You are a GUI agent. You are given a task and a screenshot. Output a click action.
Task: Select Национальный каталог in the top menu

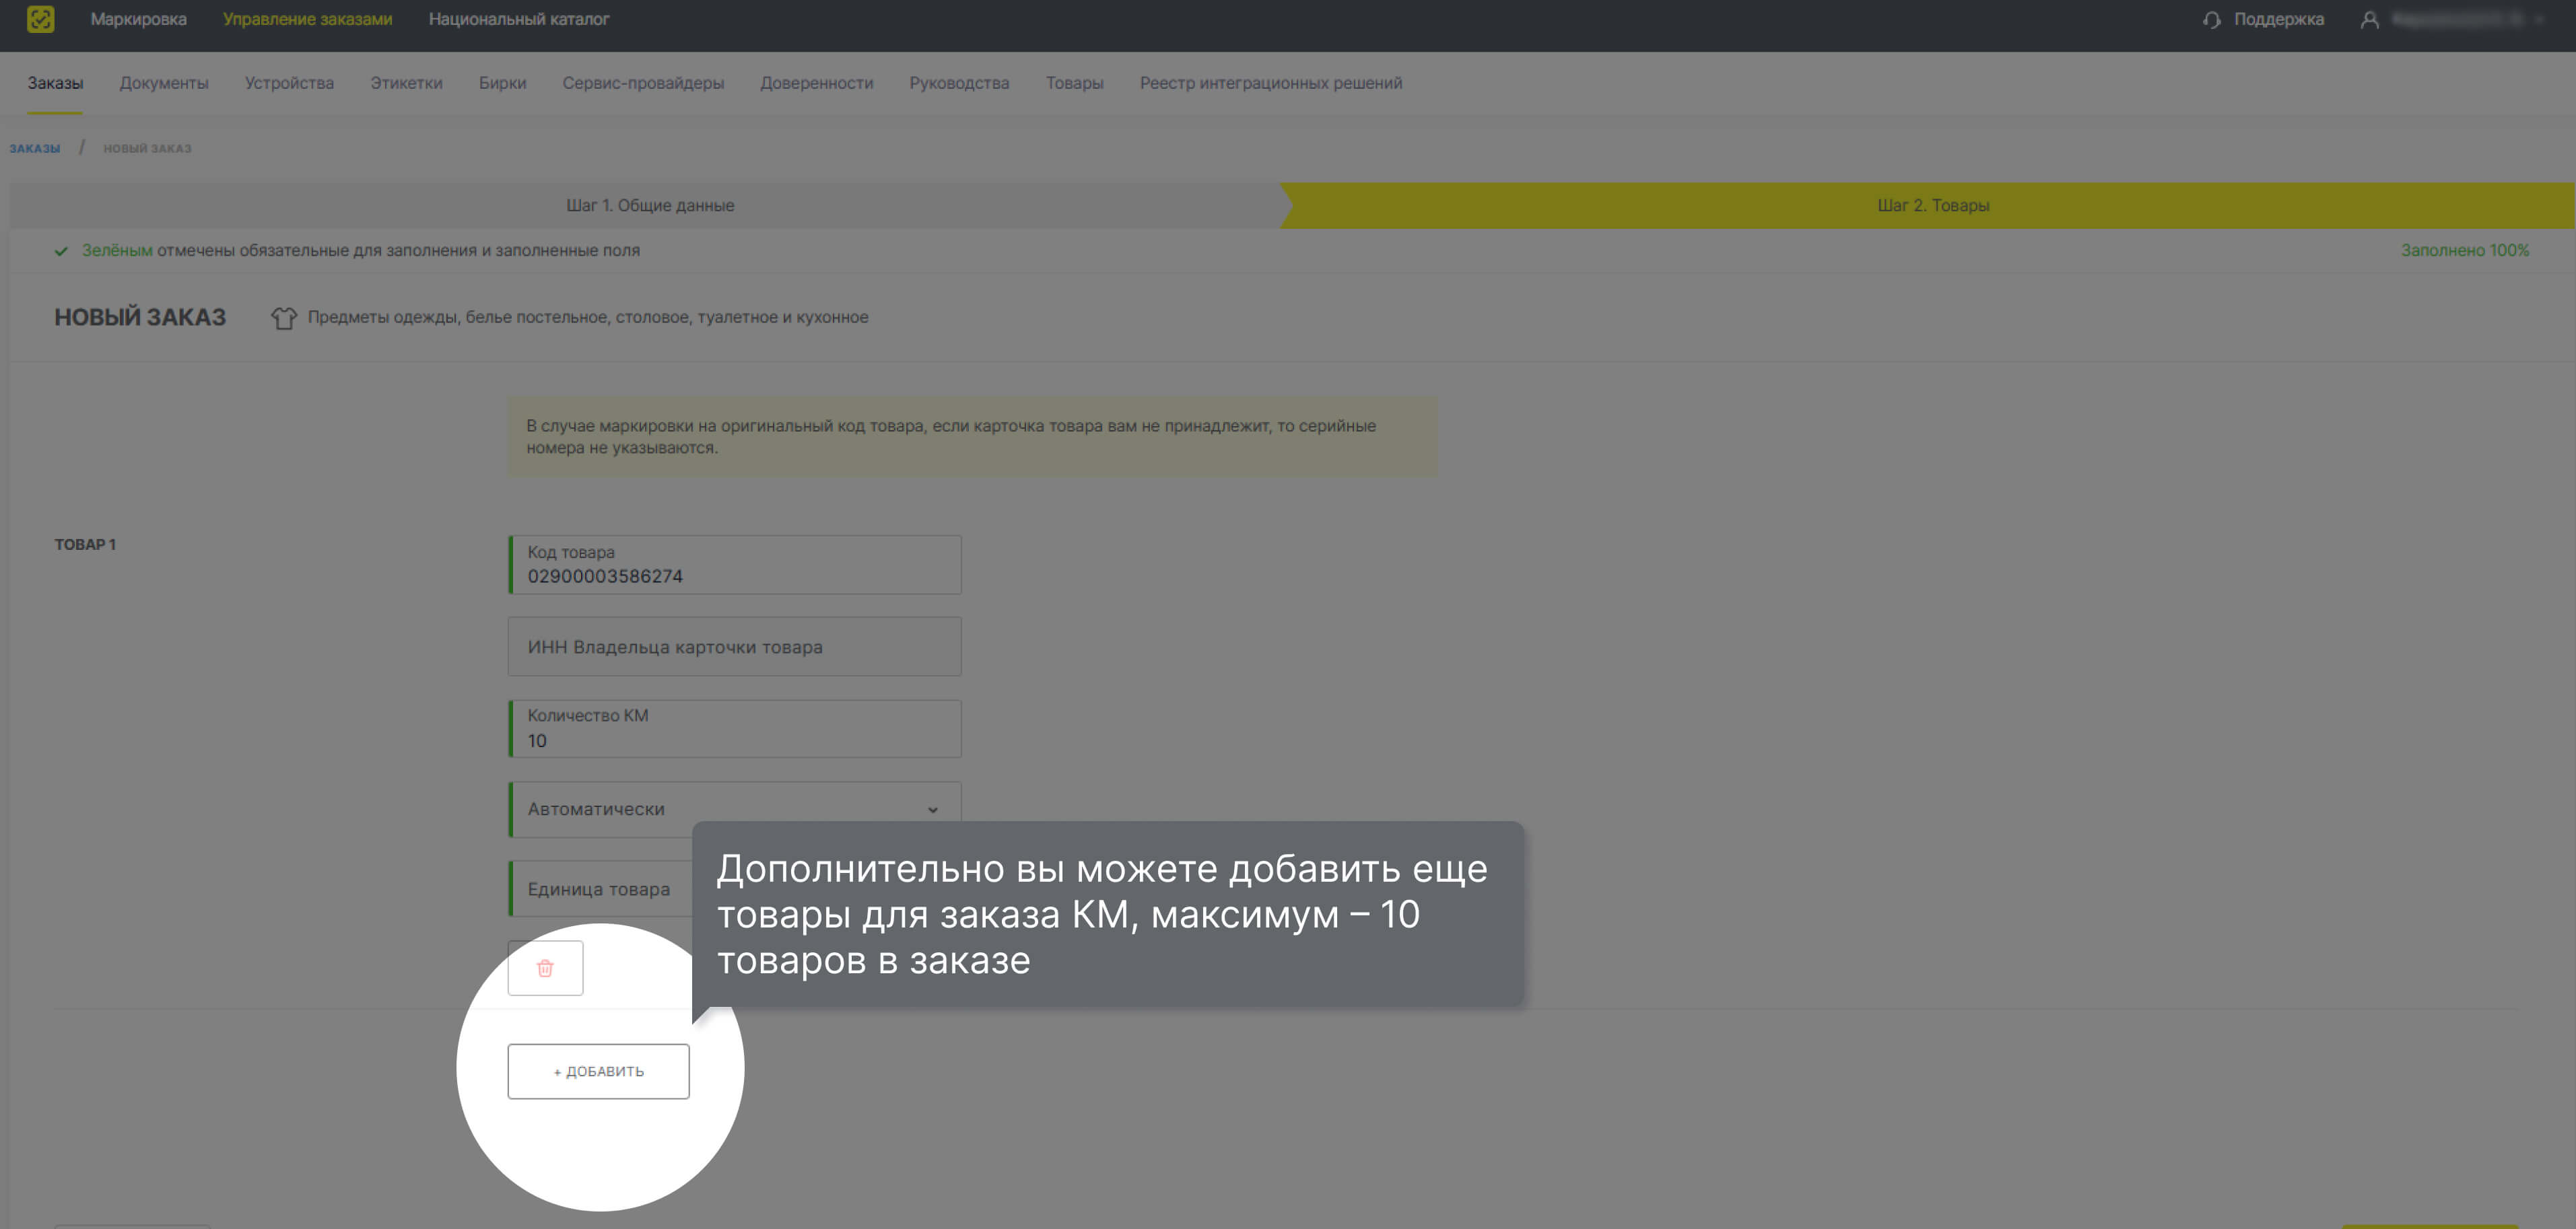tap(520, 19)
